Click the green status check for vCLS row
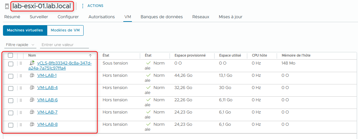This screenshot has height=139, width=358. pyautogui.click(x=148, y=63)
